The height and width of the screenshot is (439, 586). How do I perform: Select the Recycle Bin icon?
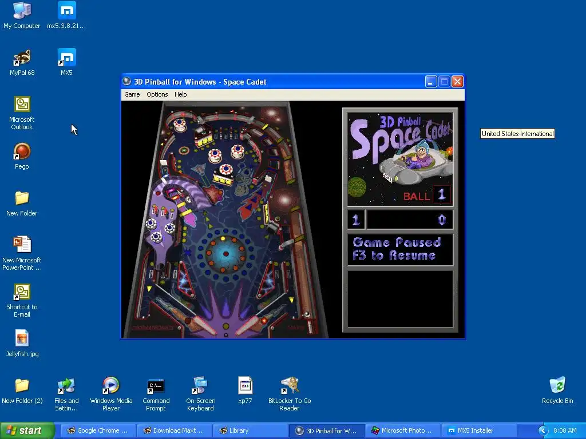pyautogui.click(x=557, y=390)
